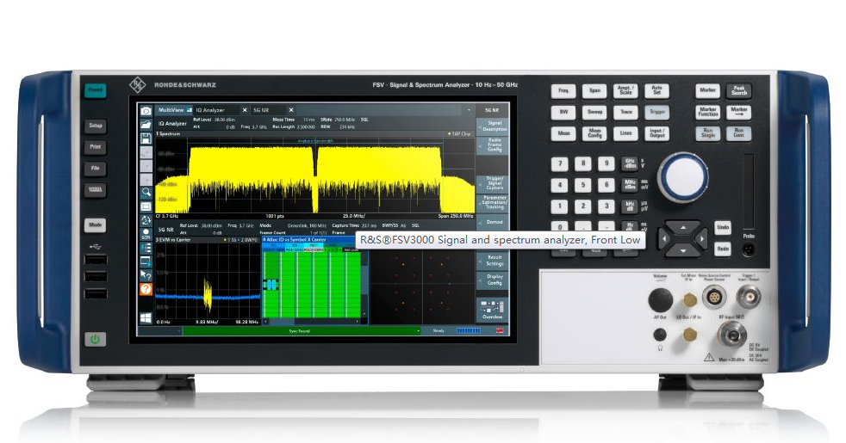Click the kHz / dB unit key
This screenshot has width=846, height=443.
(x=630, y=206)
